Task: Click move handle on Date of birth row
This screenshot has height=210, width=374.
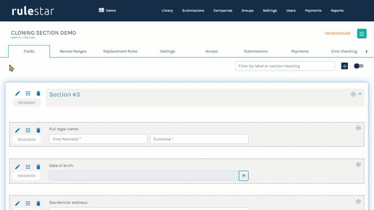Action: [x=358, y=164]
